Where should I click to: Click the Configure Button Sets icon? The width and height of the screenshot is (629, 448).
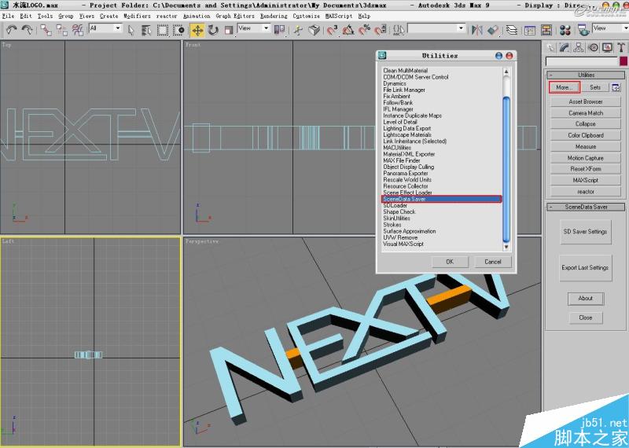tap(616, 87)
